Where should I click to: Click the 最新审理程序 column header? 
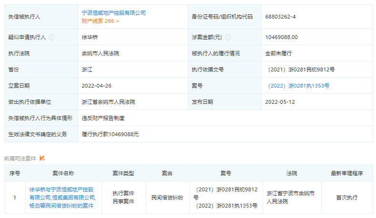(347, 173)
